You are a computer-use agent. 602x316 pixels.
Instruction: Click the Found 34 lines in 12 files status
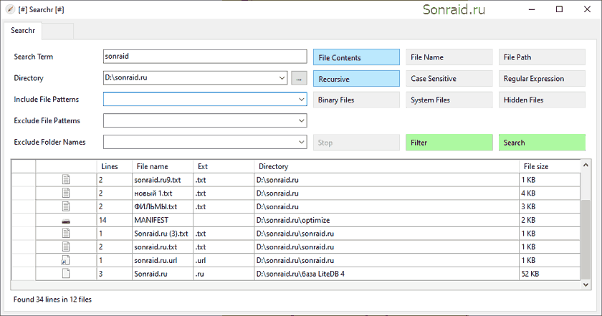[x=52, y=300]
